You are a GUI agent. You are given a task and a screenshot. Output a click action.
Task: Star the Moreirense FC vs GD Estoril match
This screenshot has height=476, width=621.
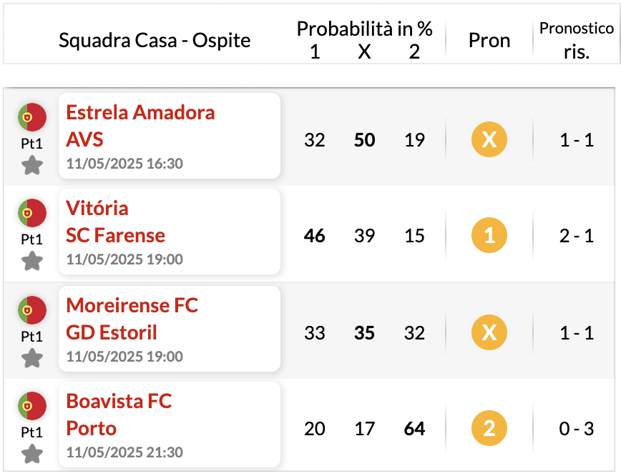(32, 358)
